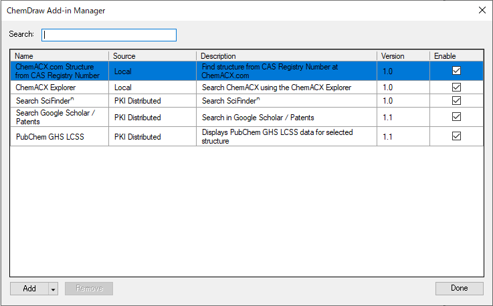Uncheck the PubChem GHS LCSS enable checkbox

coord(456,136)
